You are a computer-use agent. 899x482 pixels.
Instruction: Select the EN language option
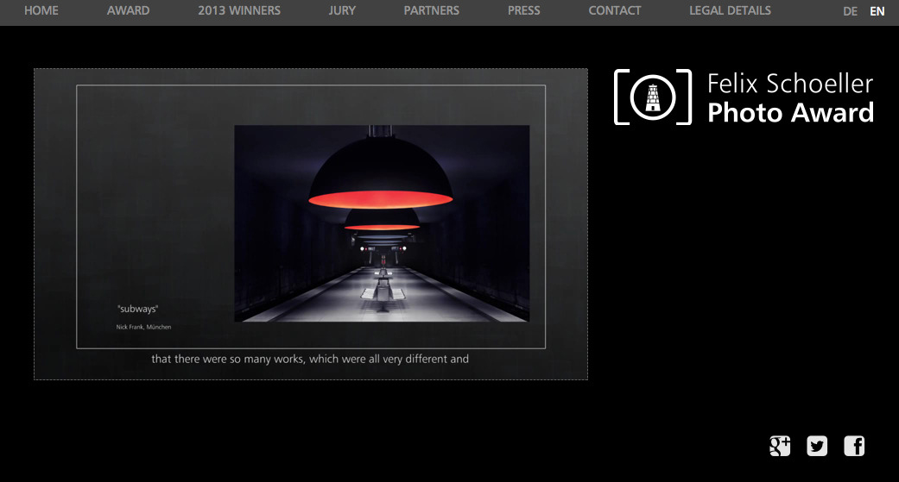click(877, 12)
